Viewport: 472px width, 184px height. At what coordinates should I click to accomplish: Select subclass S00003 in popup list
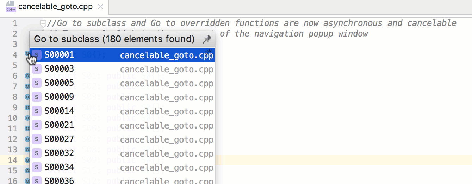[x=122, y=69]
